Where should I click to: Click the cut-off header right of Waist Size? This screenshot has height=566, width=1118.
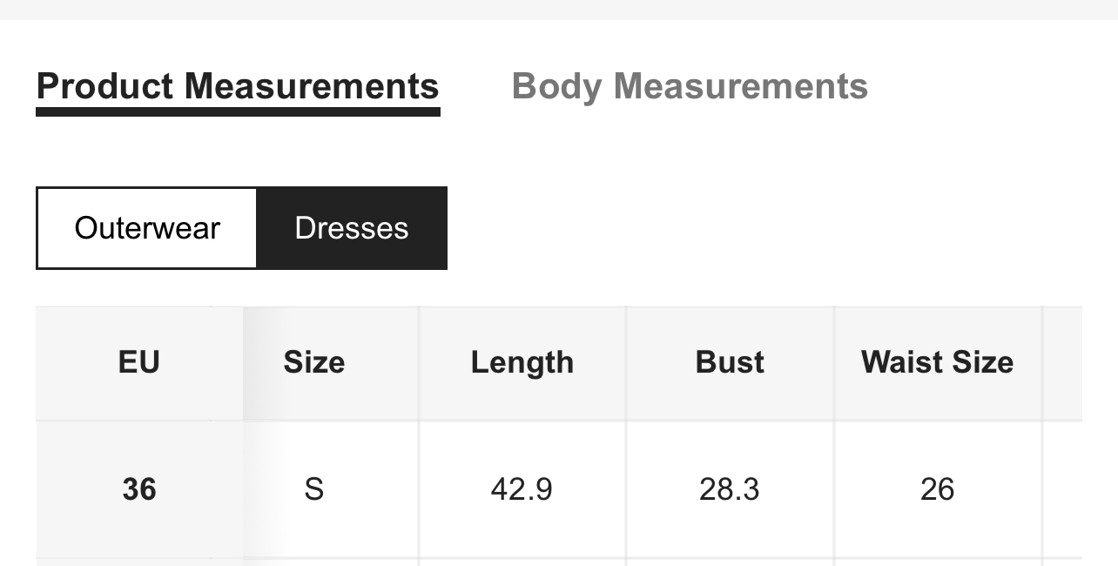point(1063,362)
